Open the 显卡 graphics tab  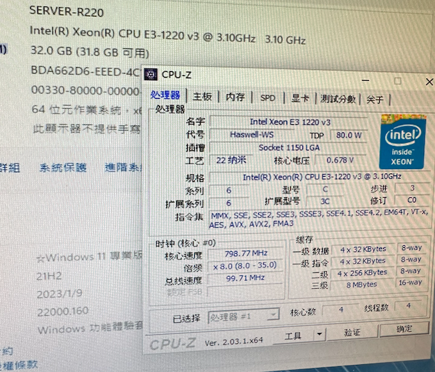(300, 98)
